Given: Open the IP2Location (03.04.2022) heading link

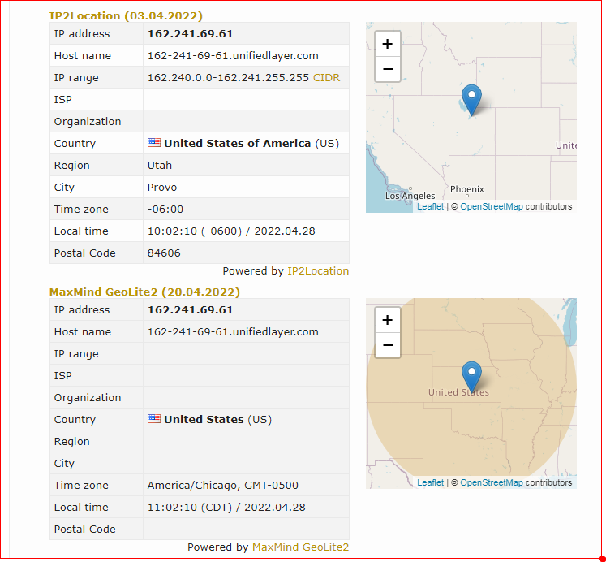Looking at the screenshot, I should 126,16.
